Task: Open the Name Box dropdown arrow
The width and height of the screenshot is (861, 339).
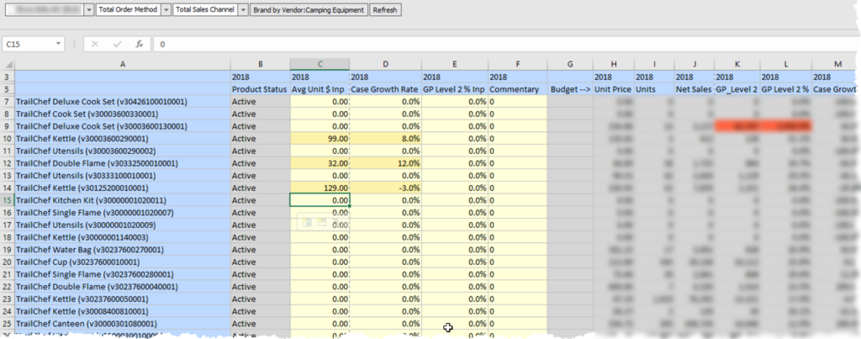Action: click(58, 44)
